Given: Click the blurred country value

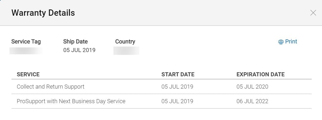Looking at the screenshot, I should [x=126, y=51].
